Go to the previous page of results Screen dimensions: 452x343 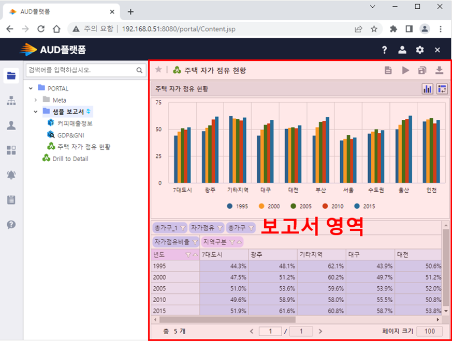(x=251, y=331)
